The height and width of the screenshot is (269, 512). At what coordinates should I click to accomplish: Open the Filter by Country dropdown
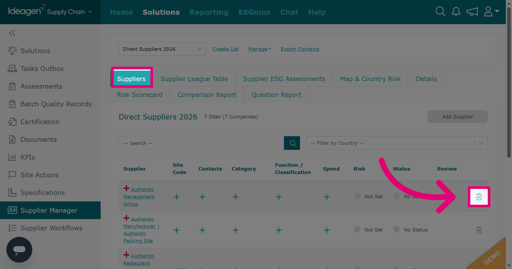click(x=397, y=143)
